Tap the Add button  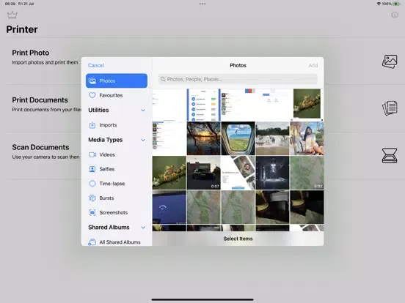click(x=313, y=65)
